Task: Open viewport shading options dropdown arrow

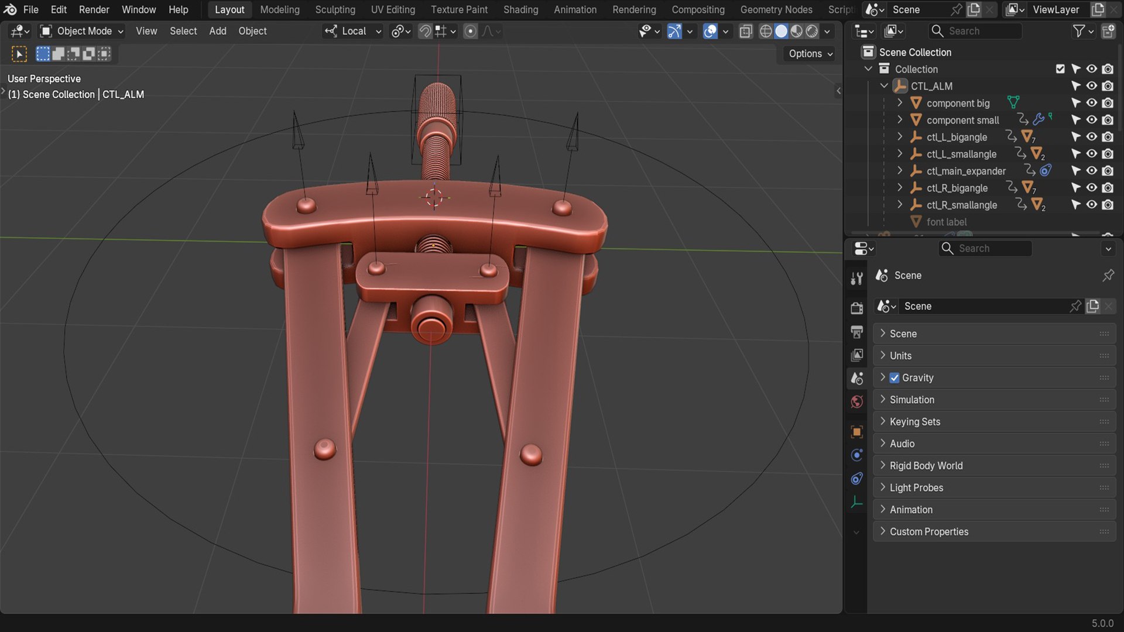Action: coord(827,31)
